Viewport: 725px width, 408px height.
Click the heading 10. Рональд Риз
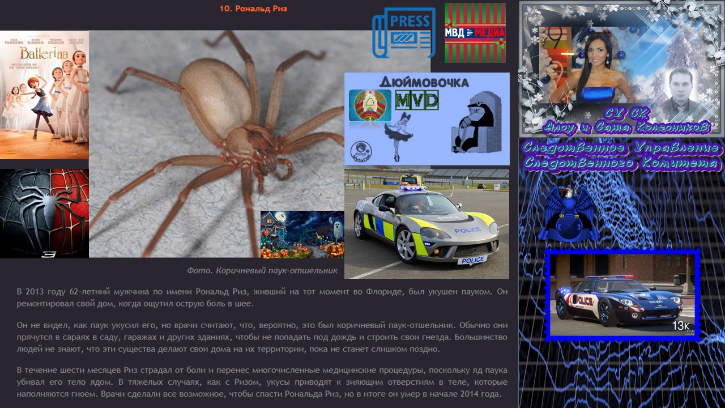(253, 8)
